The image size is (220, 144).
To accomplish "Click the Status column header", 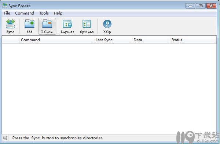I will point(193,40).
